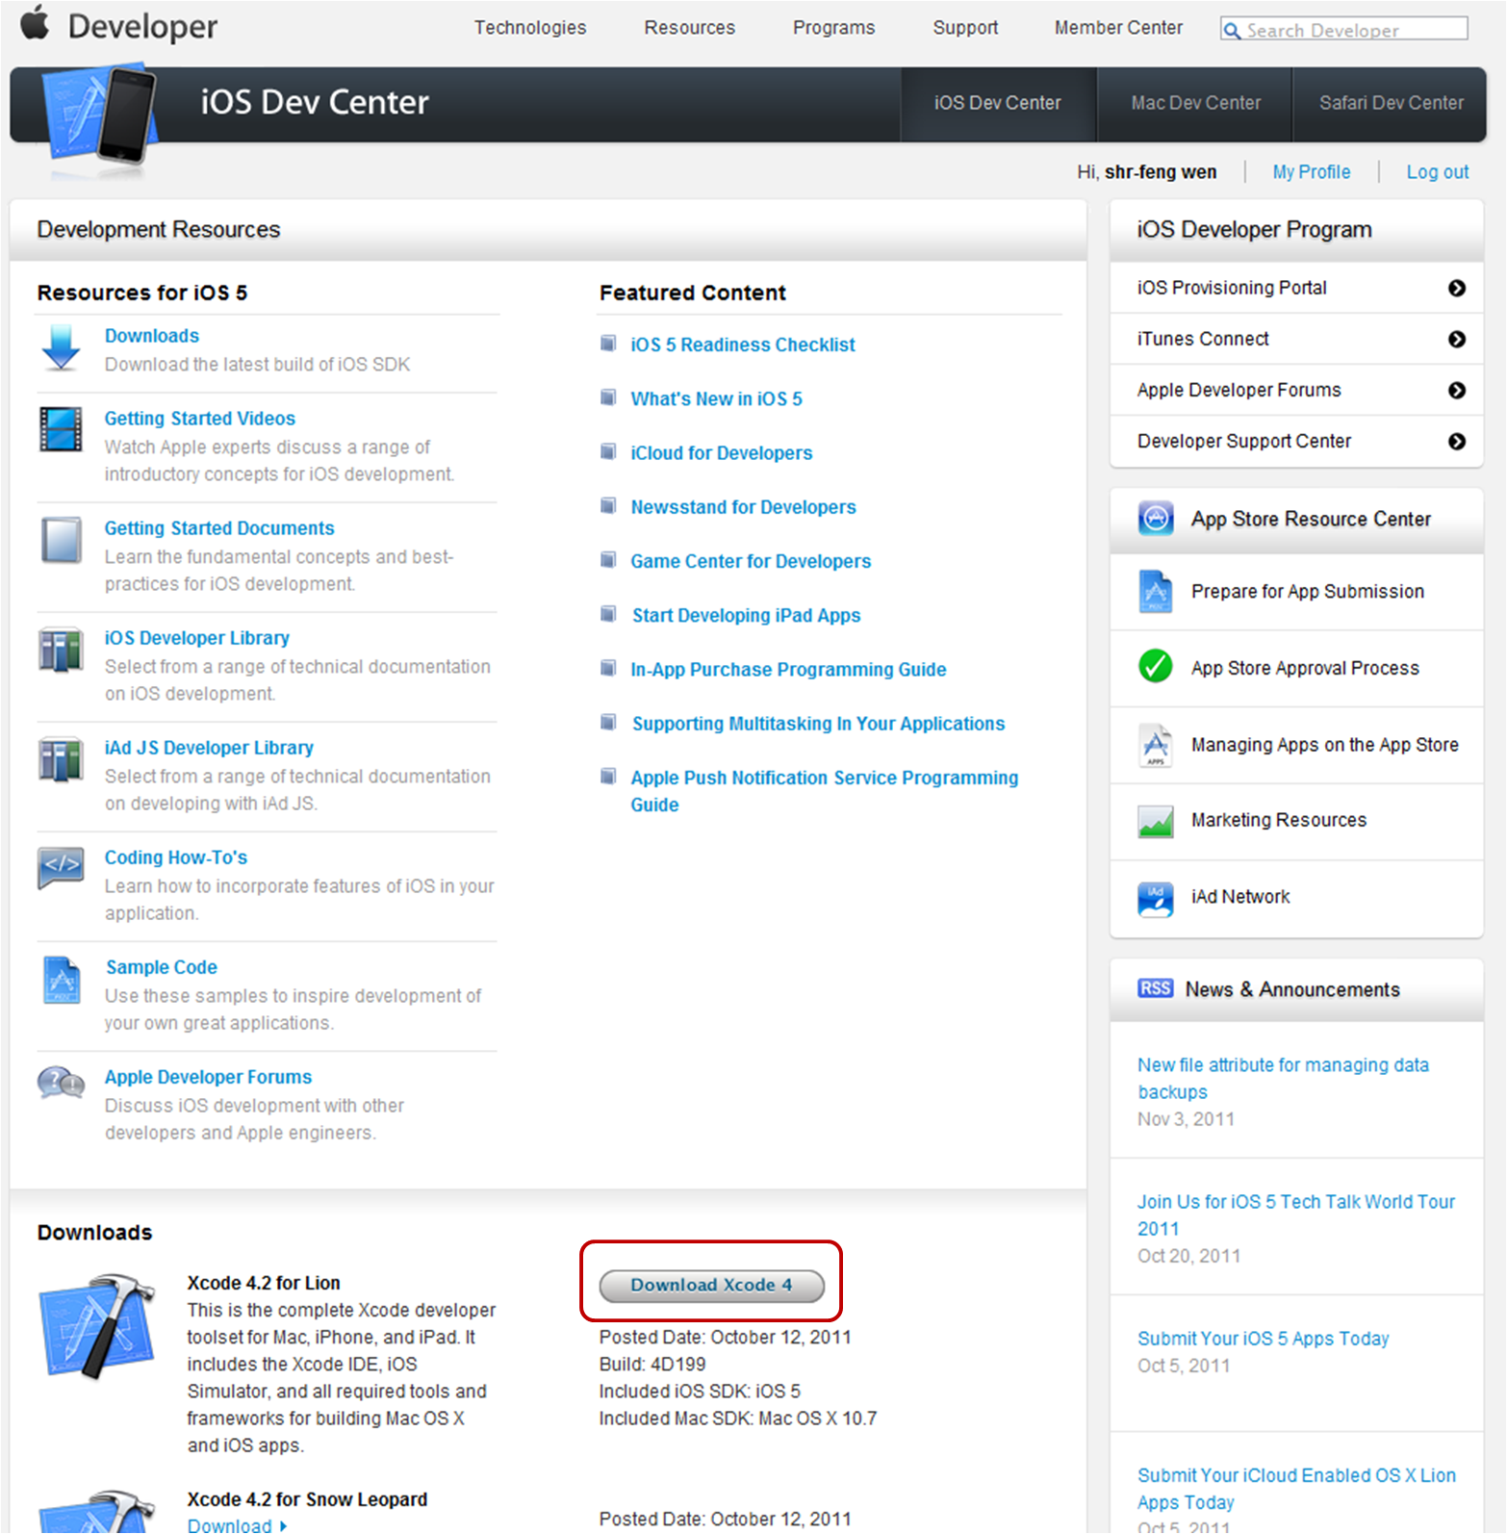The height and width of the screenshot is (1534, 1507).
Task: Click the Xcode 4.2 for Lion hammer icon
Action: pyautogui.click(x=96, y=1328)
